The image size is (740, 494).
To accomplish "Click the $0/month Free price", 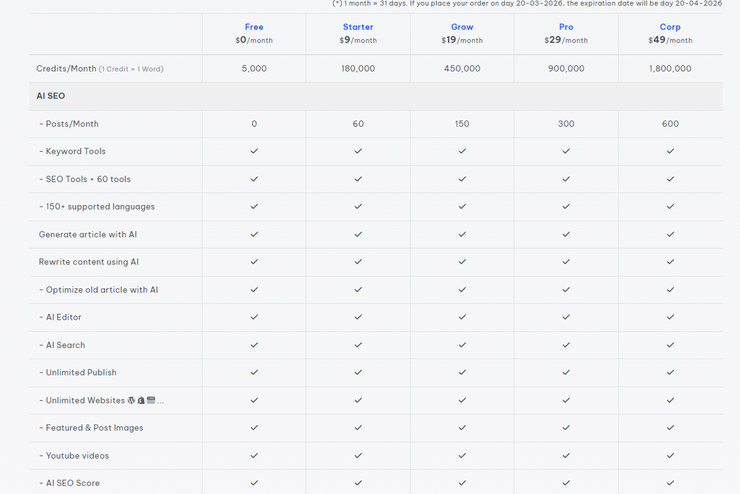I will click(254, 40).
